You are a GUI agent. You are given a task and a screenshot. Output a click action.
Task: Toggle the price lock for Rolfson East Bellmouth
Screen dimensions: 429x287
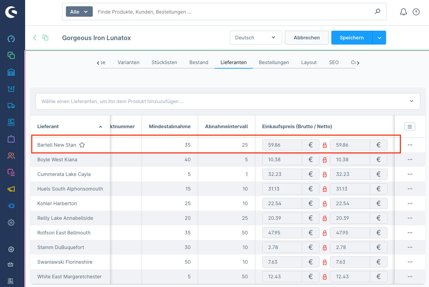pyautogui.click(x=325, y=233)
